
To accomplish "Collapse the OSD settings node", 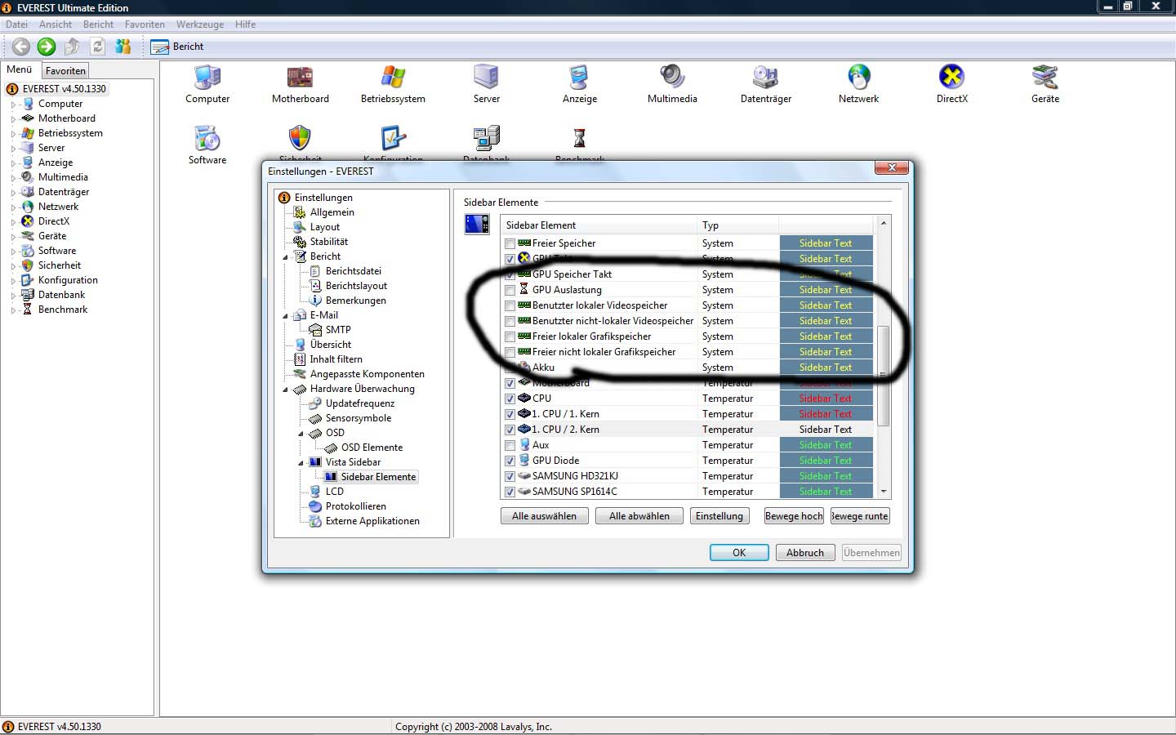I will 301,433.
